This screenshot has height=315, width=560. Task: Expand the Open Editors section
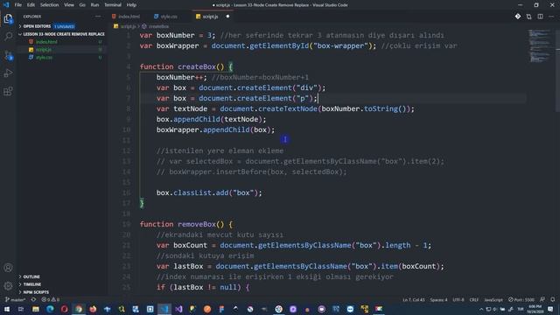[37, 26]
